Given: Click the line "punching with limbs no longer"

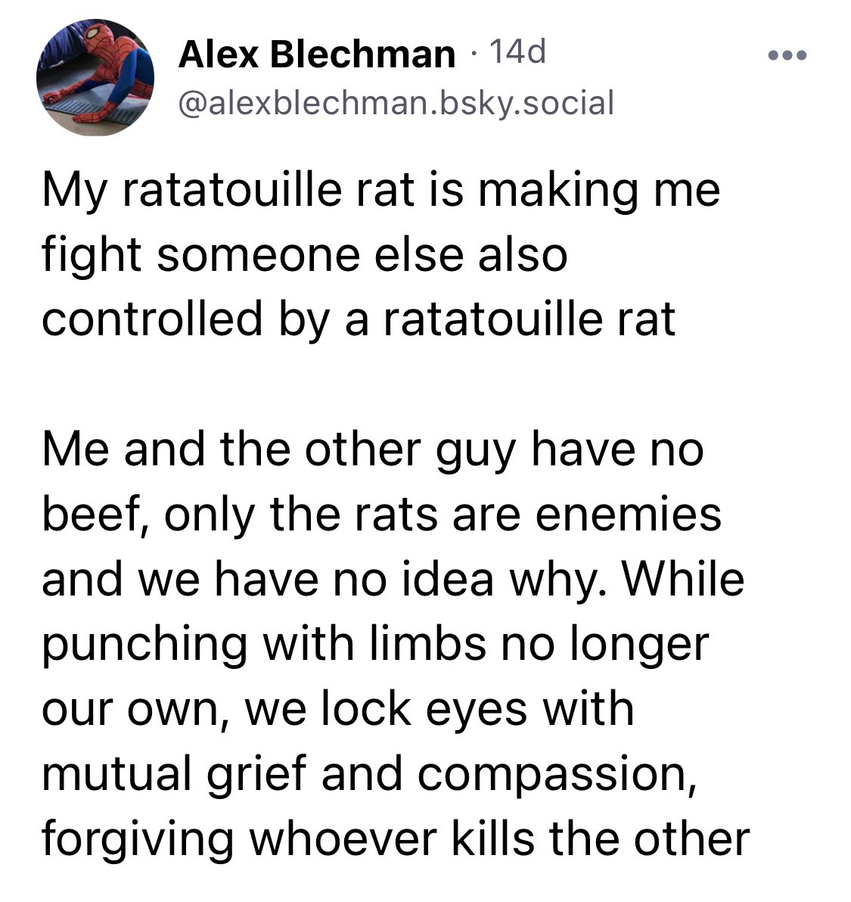Looking at the screenshot, I should point(375,644).
